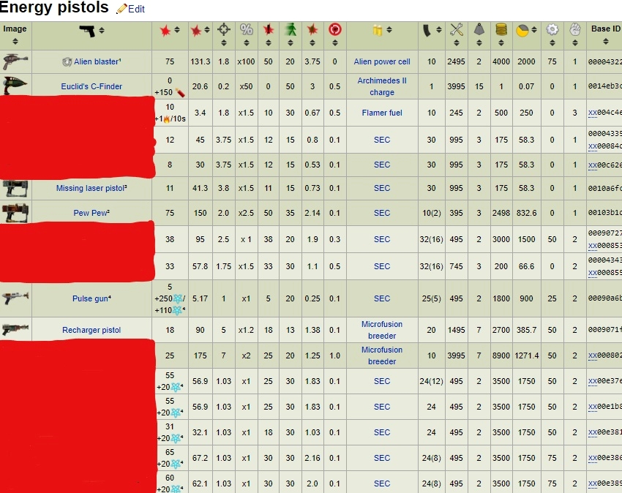The width and height of the screenshot is (622, 493).
Task: Open the Pew Pew weapon link
Action: click(x=91, y=214)
